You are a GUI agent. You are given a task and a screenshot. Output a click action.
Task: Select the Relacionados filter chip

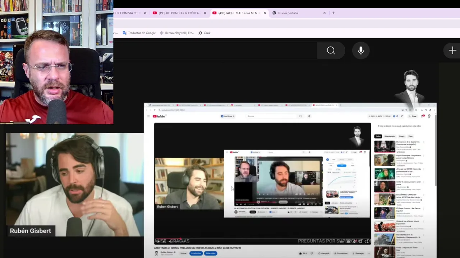pos(390,136)
